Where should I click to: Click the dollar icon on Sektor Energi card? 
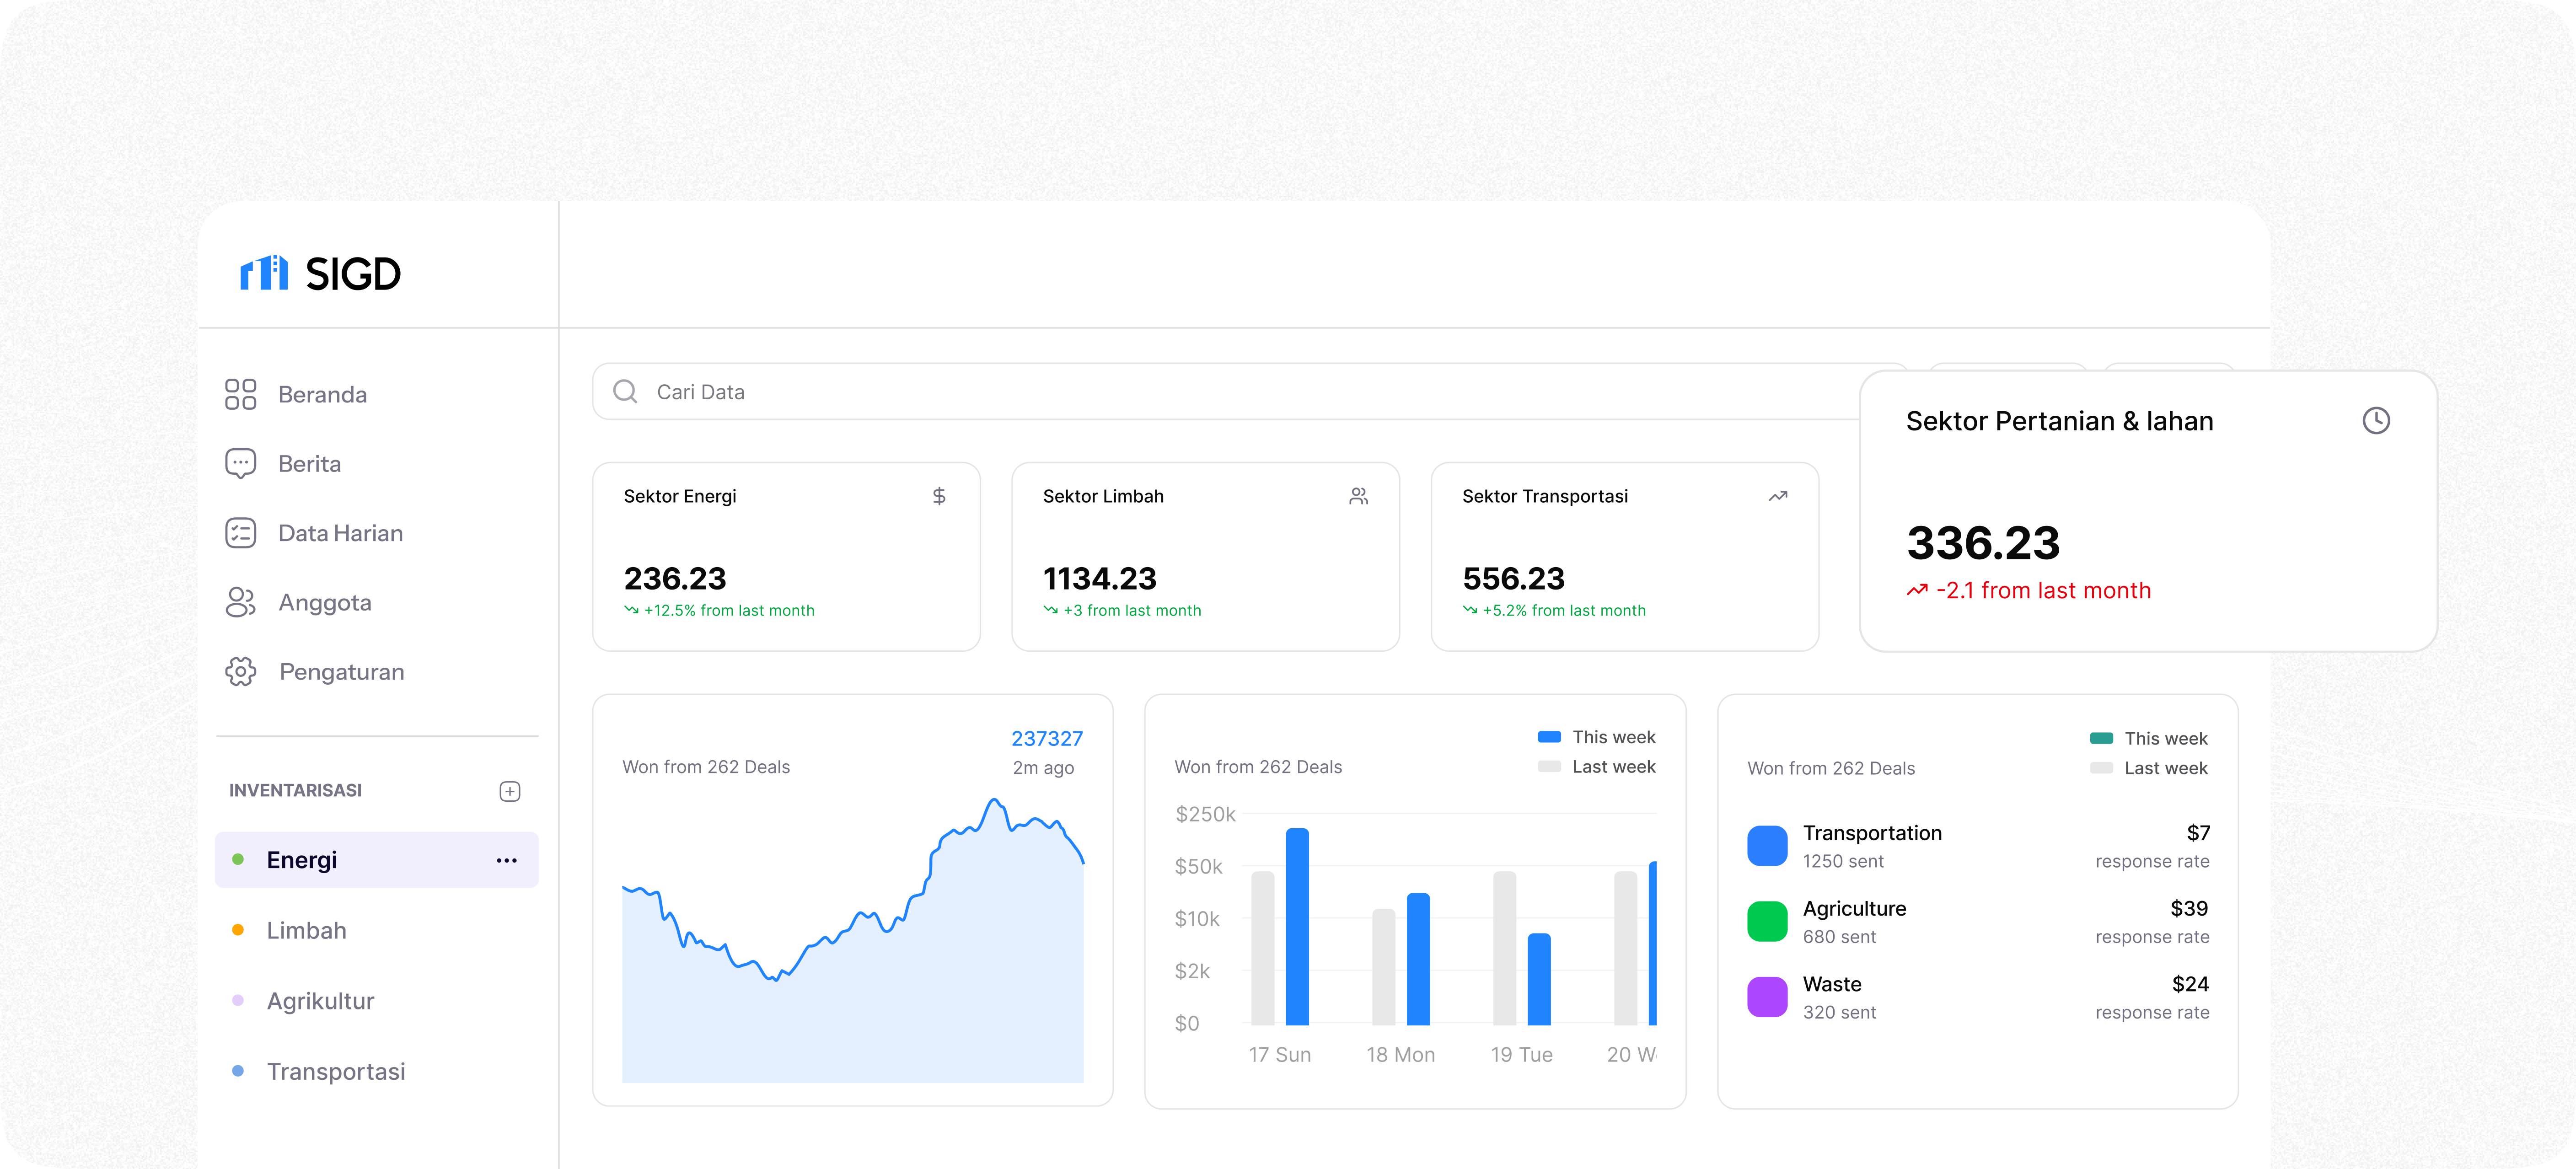tap(939, 496)
